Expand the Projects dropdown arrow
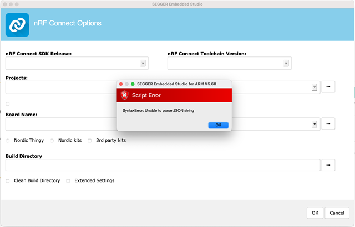355x227 pixels. (x=315, y=87)
